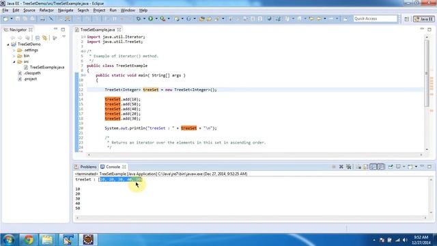Click the Save toolbar icon
Image resolution: width=437 pixels, height=246 pixels.
point(18,18)
